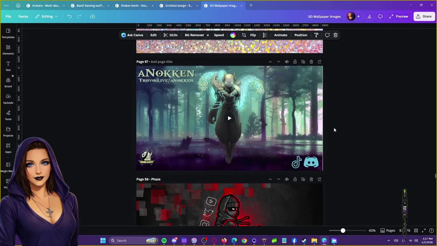Delete Page 58 - Phaze
Screen dimensions: 437x246
tap(311, 179)
